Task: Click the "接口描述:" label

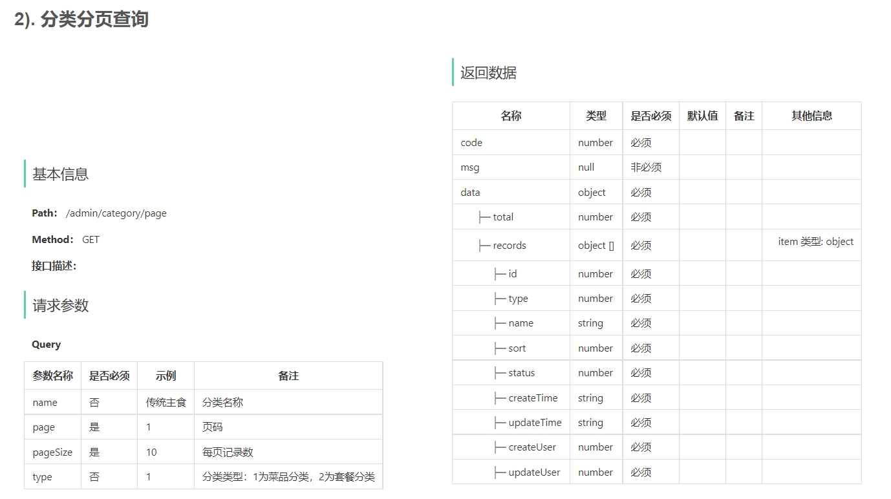Action: 54,266
